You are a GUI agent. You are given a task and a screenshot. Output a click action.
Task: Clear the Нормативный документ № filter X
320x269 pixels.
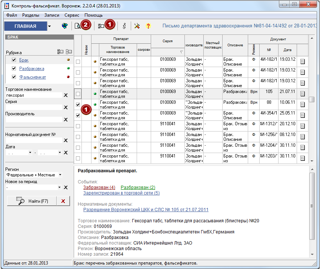coord(66,140)
